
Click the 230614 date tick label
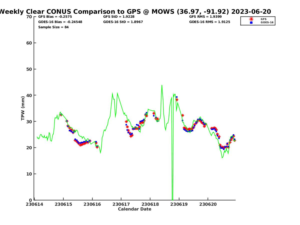(x=34, y=204)
